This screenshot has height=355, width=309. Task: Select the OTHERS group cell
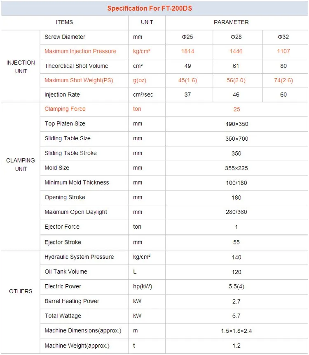tap(21, 291)
